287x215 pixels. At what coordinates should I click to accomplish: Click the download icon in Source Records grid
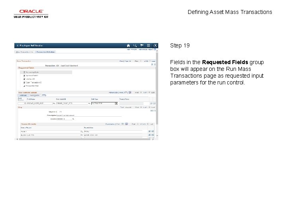coord(126,124)
